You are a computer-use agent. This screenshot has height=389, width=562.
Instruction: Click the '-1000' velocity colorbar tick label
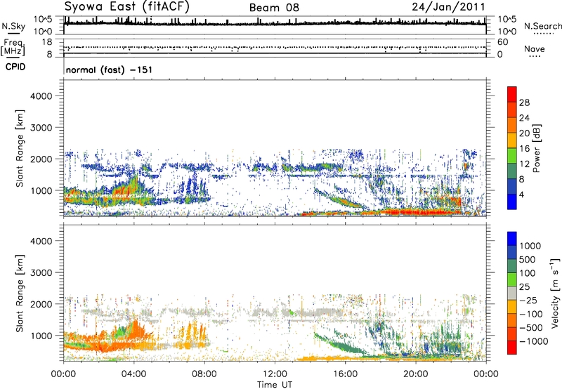[534, 341]
